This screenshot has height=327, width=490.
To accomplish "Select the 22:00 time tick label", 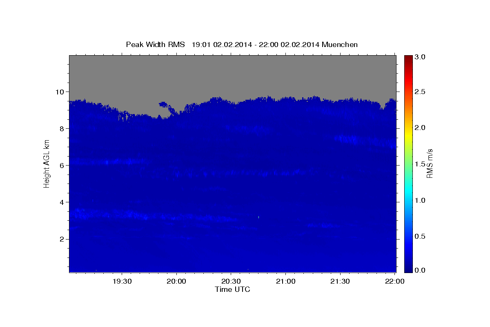I will [x=394, y=282].
